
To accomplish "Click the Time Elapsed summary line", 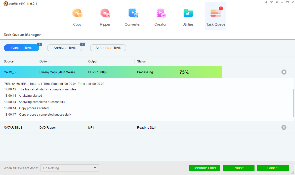I will (54, 84).
